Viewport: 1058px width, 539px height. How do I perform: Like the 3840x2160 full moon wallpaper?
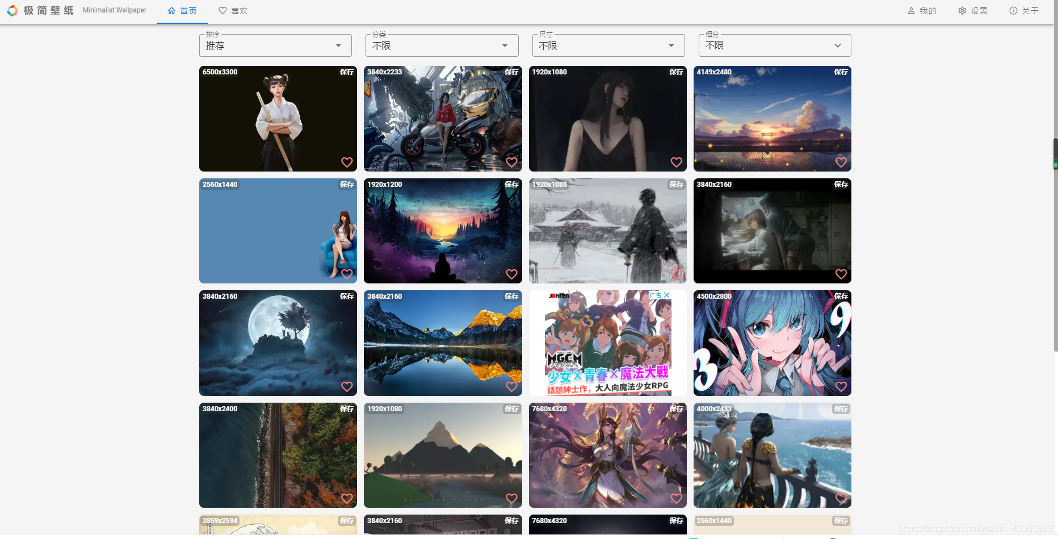pos(347,387)
